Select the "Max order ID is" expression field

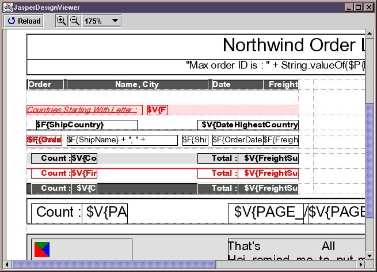coord(196,67)
